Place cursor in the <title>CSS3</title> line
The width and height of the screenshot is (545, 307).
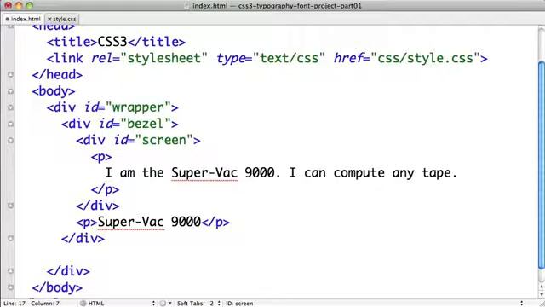(116, 42)
